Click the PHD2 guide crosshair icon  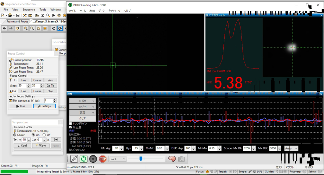tap(93, 159)
